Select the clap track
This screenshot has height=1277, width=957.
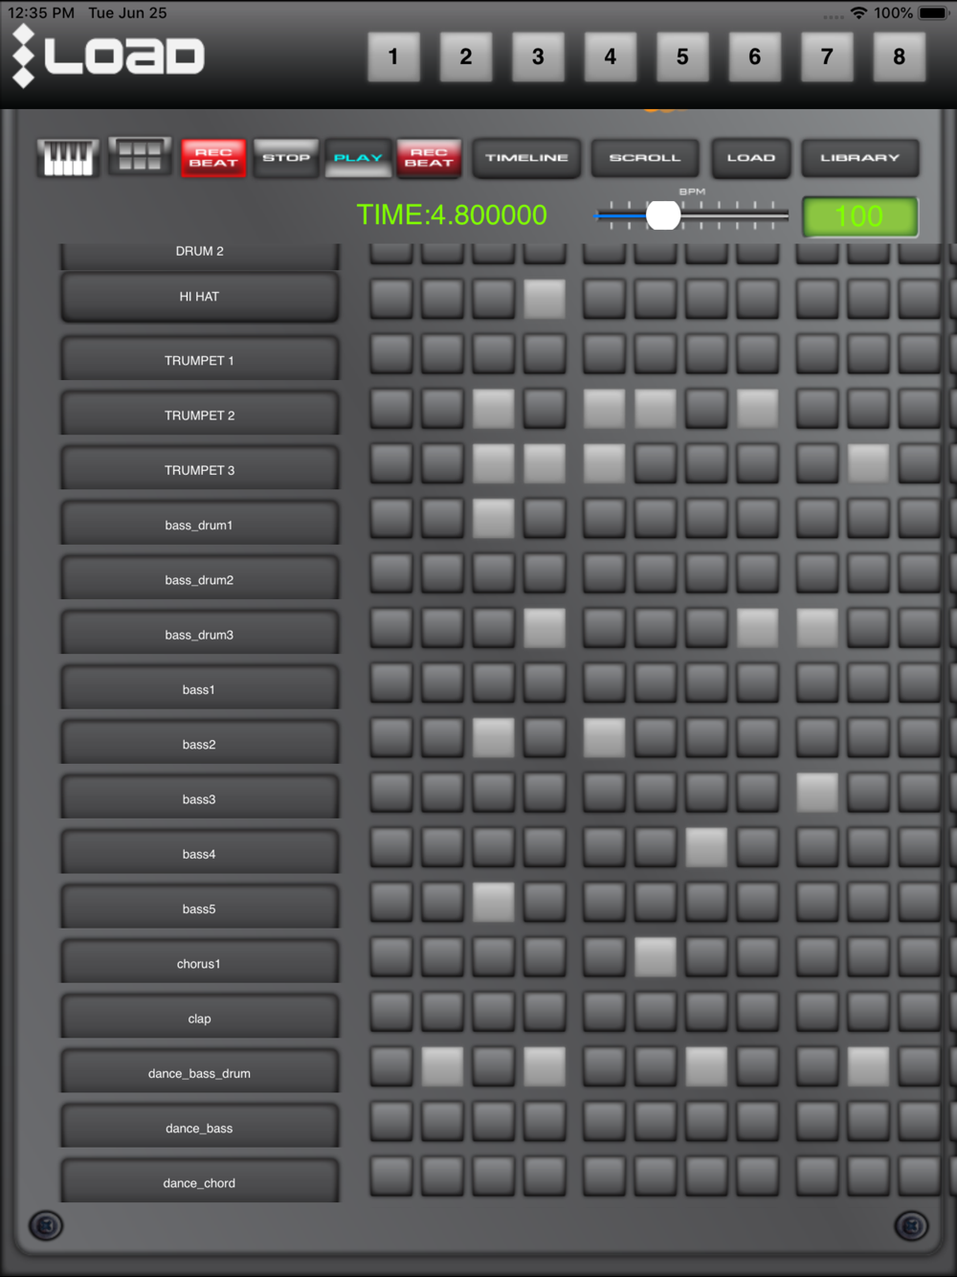(199, 1018)
